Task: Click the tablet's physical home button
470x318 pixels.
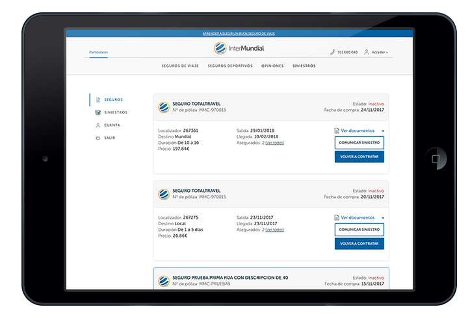Action: point(436,158)
